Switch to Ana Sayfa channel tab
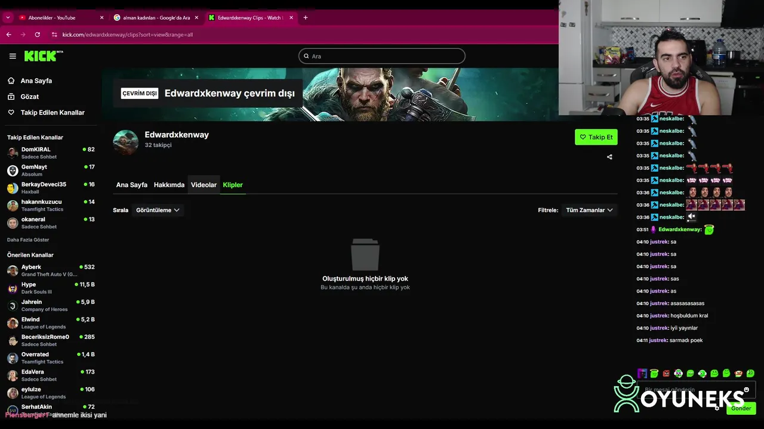This screenshot has width=764, height=429. click(x=131, y=185)
